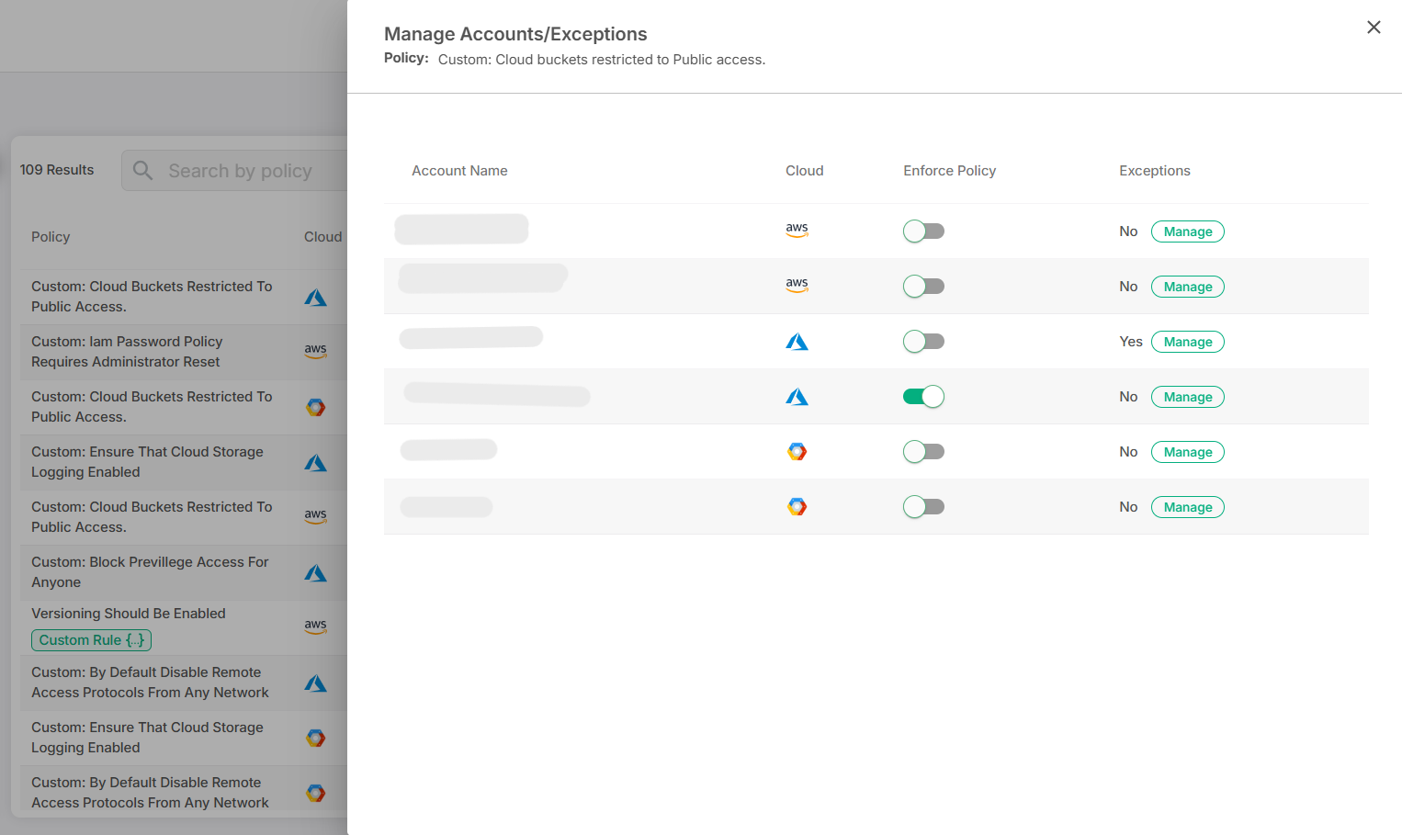1402x835 pixels.
Task: Click the Search by policy input field
Action: tap(248, 171)
